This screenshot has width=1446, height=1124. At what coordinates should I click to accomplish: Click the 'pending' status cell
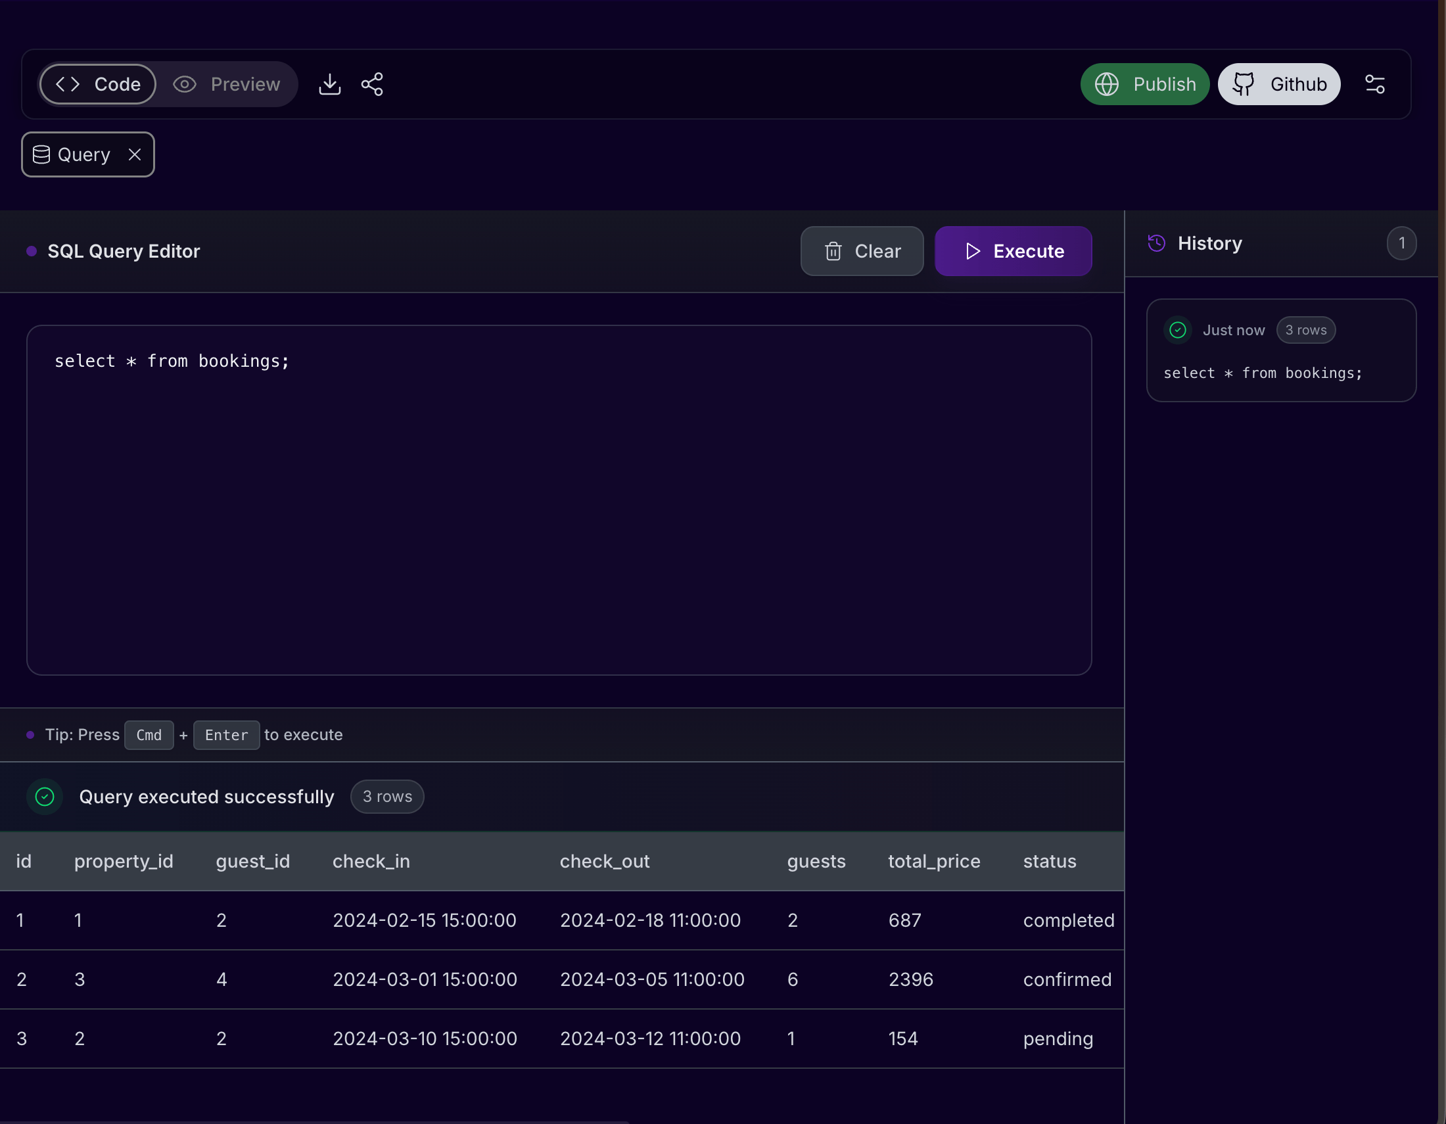pos(1058,1040)
